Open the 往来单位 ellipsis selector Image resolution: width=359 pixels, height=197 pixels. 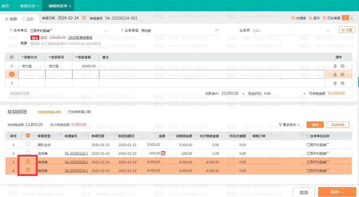click(x=105, y=31)
